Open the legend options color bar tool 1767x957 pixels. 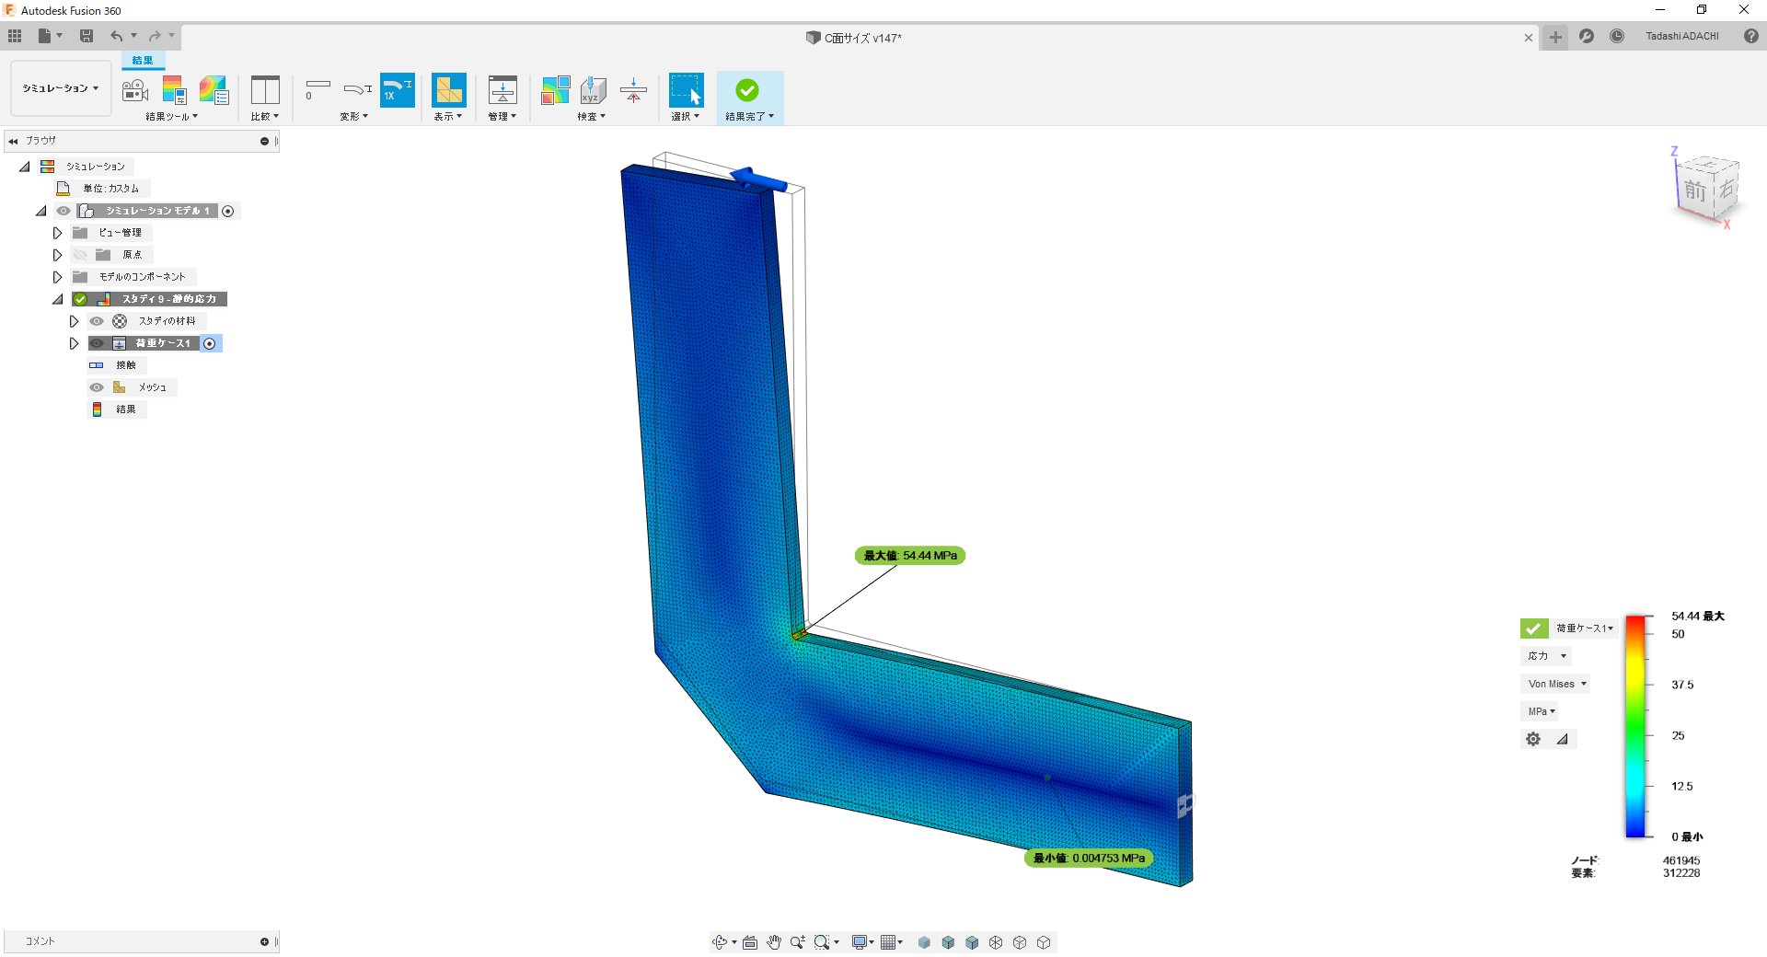pos(174,90)
